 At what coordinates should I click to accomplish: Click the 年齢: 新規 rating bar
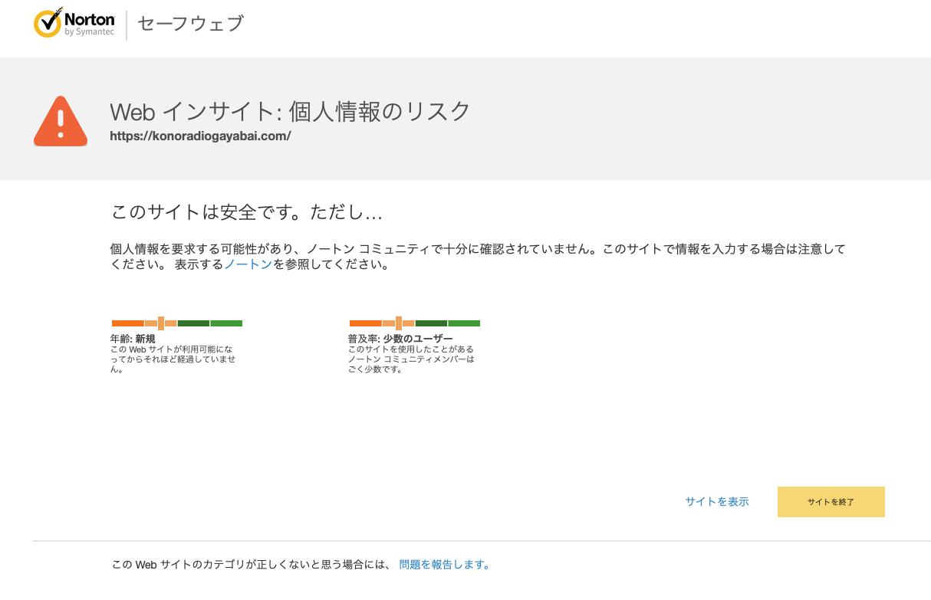click(177, 323)
